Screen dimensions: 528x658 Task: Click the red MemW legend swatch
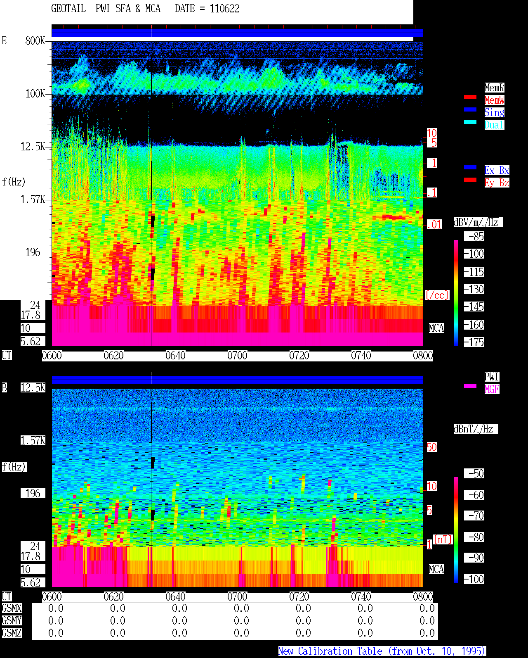click(x=470, y=97)
